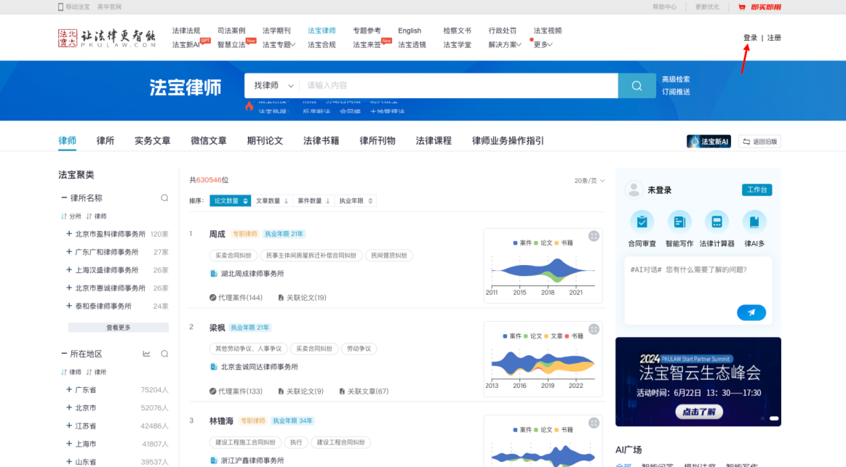Click the PKULAW 北大法宝 logo
The width and height of the screenshot is (846, 467).
(107, 38)
